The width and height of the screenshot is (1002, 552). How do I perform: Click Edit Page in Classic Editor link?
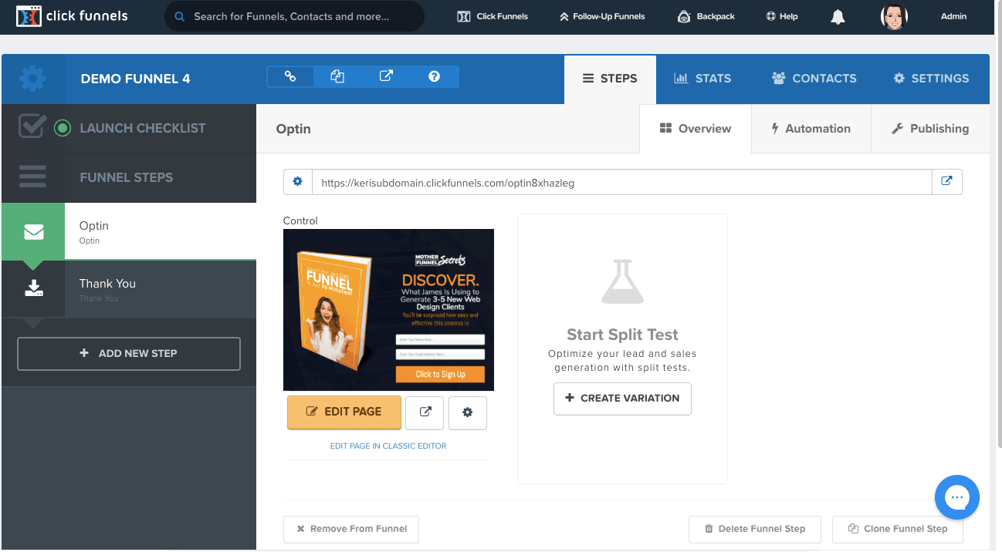(388, 446)
